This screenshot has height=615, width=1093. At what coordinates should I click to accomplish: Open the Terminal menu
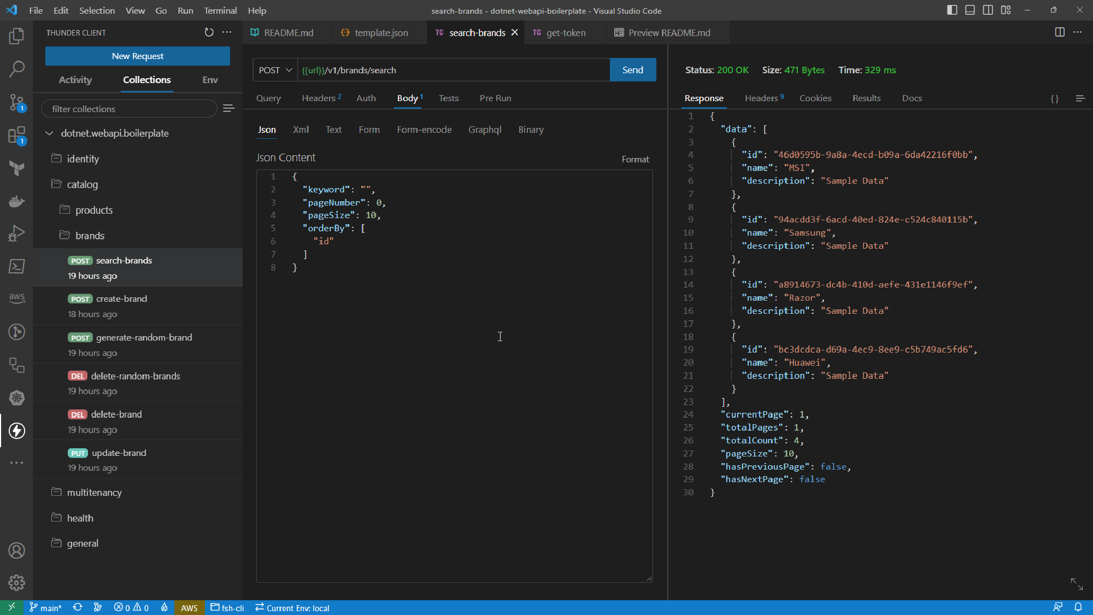[x=220, y=10]
